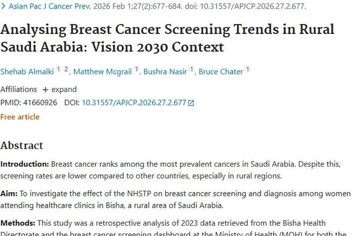The image size is (354, 236).
Task: Open the Bushra Nasir author link
Action: tap(165, 72)
